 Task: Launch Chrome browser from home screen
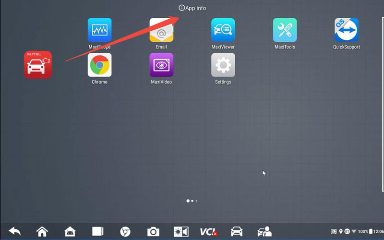tap(99, 65)
